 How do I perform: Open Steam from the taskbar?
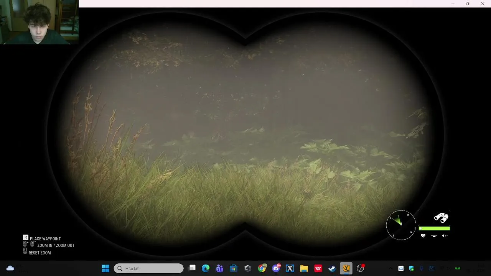tap(332, 268)
